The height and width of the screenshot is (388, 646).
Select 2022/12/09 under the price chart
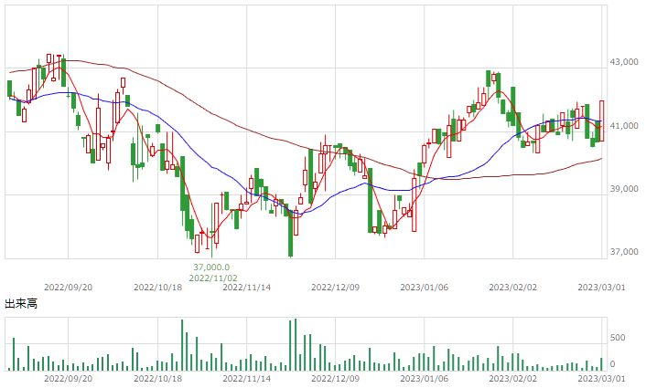pyautogui.click(x=336, y=288)
